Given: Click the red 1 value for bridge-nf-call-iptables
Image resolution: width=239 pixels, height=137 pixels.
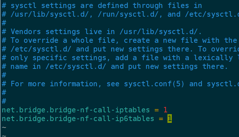Looking at the screenshot, I should (165, 110).
